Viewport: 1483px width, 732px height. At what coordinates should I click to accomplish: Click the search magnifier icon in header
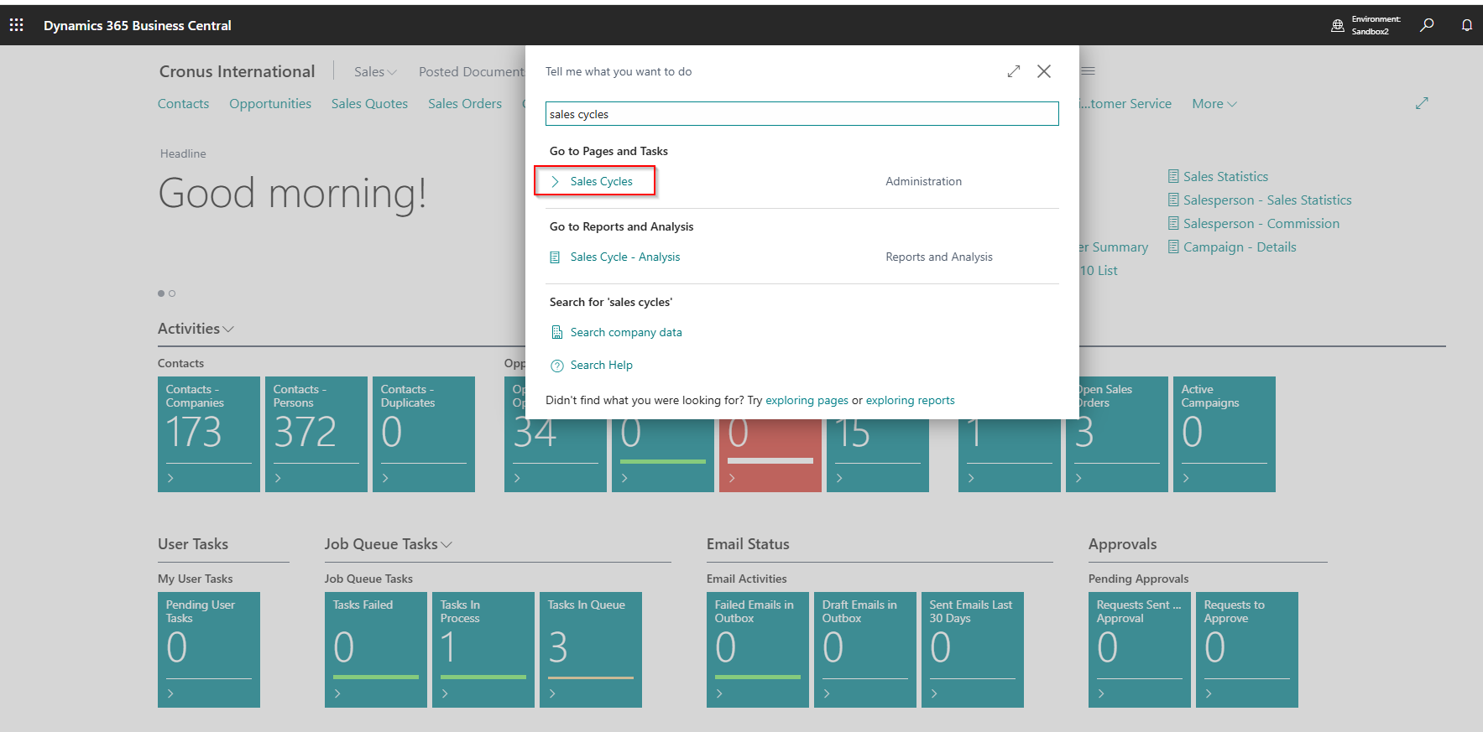click(x=1427, y=25)
